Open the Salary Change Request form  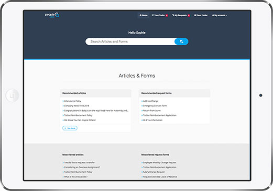point(154,172)
